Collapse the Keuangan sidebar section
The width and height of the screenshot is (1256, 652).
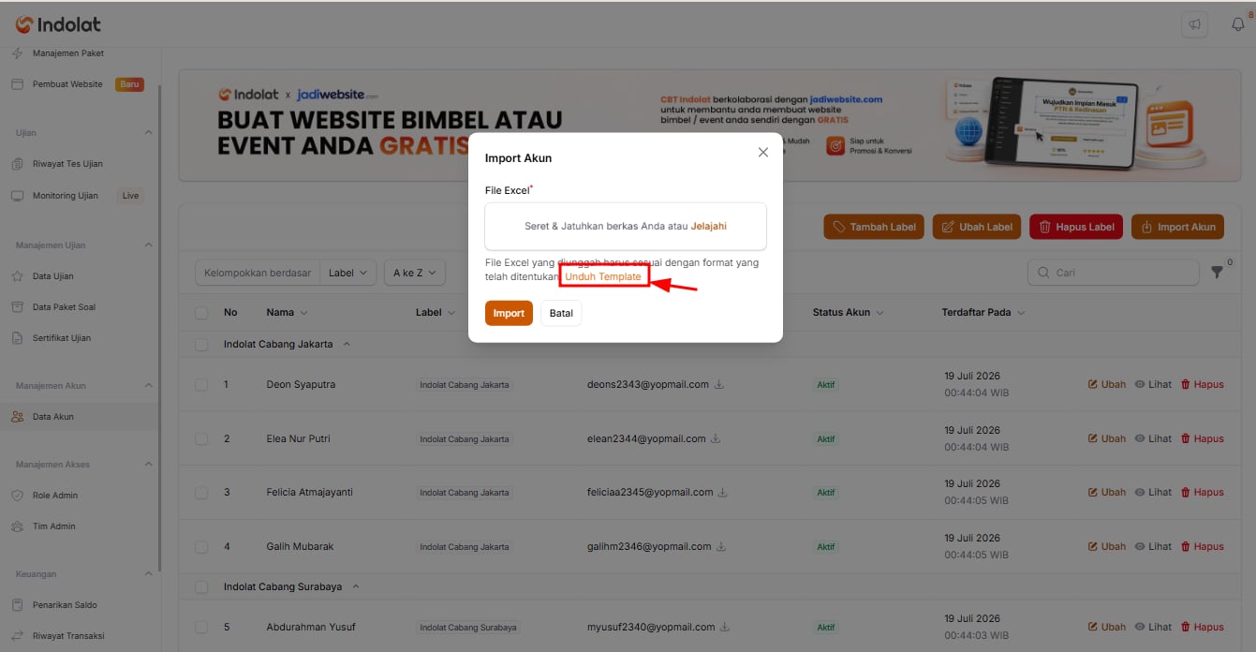(x=148, y=573)
